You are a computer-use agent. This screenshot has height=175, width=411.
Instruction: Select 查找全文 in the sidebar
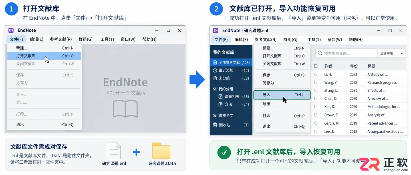point(231,116)
